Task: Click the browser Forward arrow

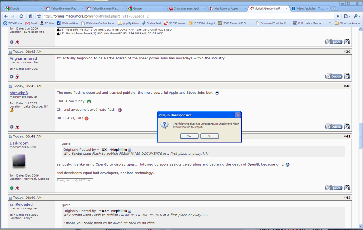Action: click(x=13, y=16)
